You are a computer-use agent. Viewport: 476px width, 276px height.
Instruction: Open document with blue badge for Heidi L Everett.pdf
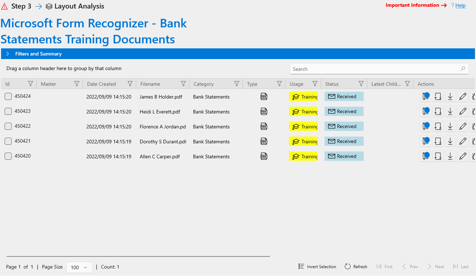click(x=426, y=111)
